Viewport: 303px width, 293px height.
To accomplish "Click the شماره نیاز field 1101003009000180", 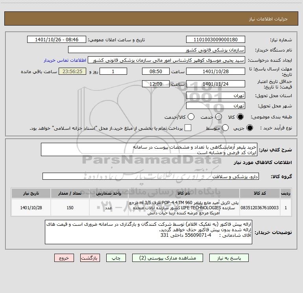I will pyautogui.click(x=216, y=40).
